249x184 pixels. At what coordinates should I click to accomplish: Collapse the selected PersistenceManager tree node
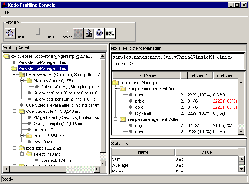7,68
